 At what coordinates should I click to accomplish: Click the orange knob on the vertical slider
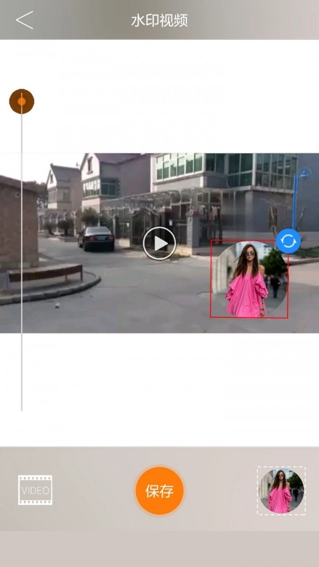click(x=22, y=101)
